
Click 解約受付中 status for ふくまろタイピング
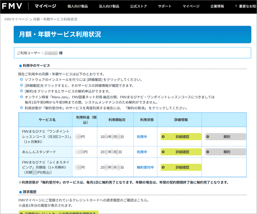coord(145,167)
